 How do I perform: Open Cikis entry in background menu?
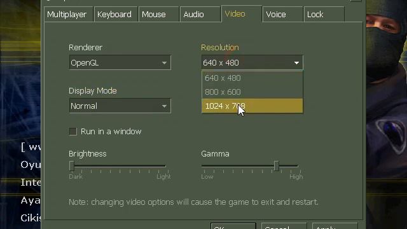click(31, 218)
